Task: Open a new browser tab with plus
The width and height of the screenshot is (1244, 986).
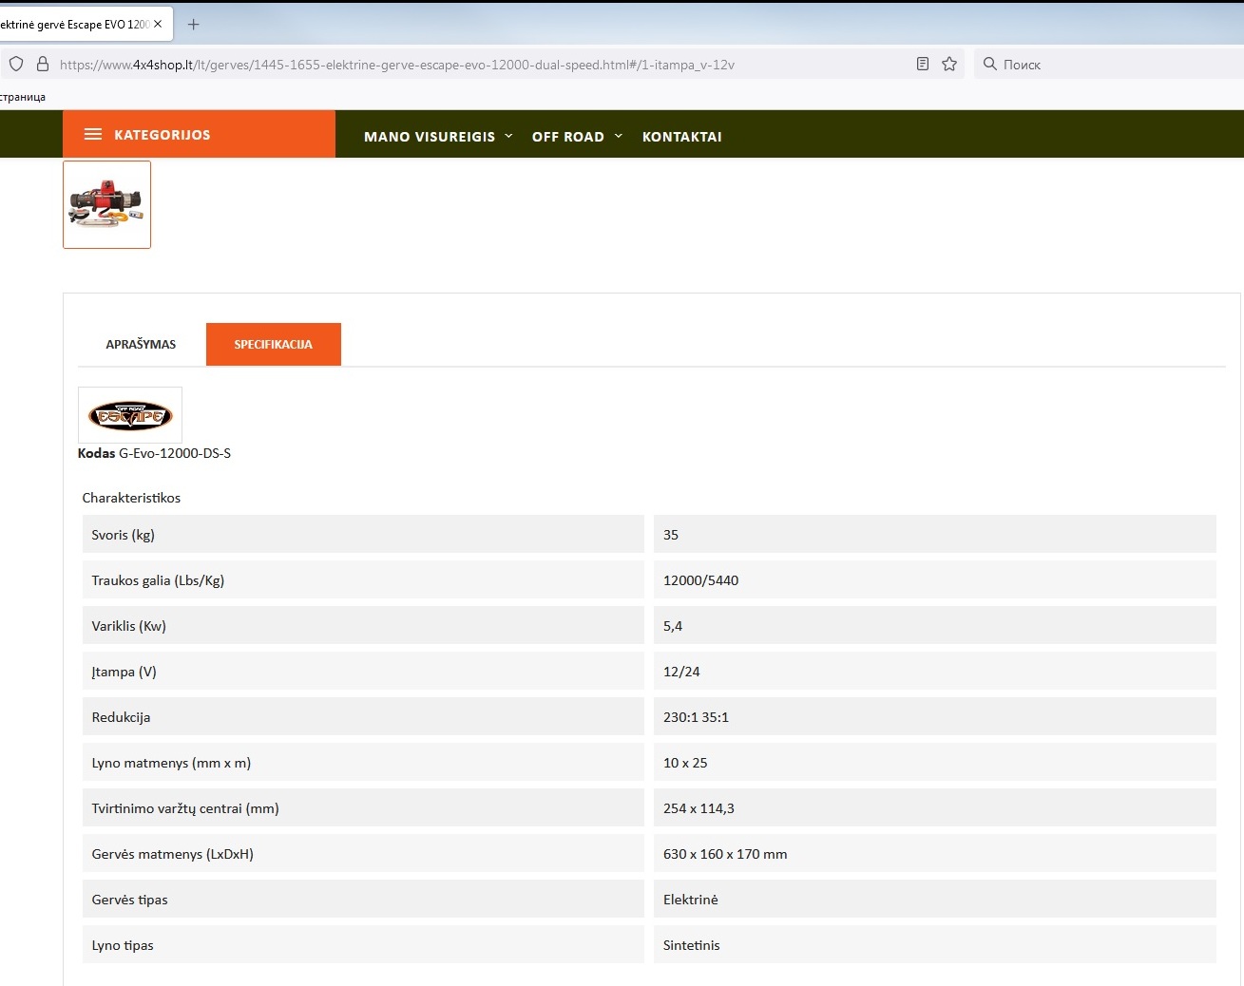Action: point(193,25)
